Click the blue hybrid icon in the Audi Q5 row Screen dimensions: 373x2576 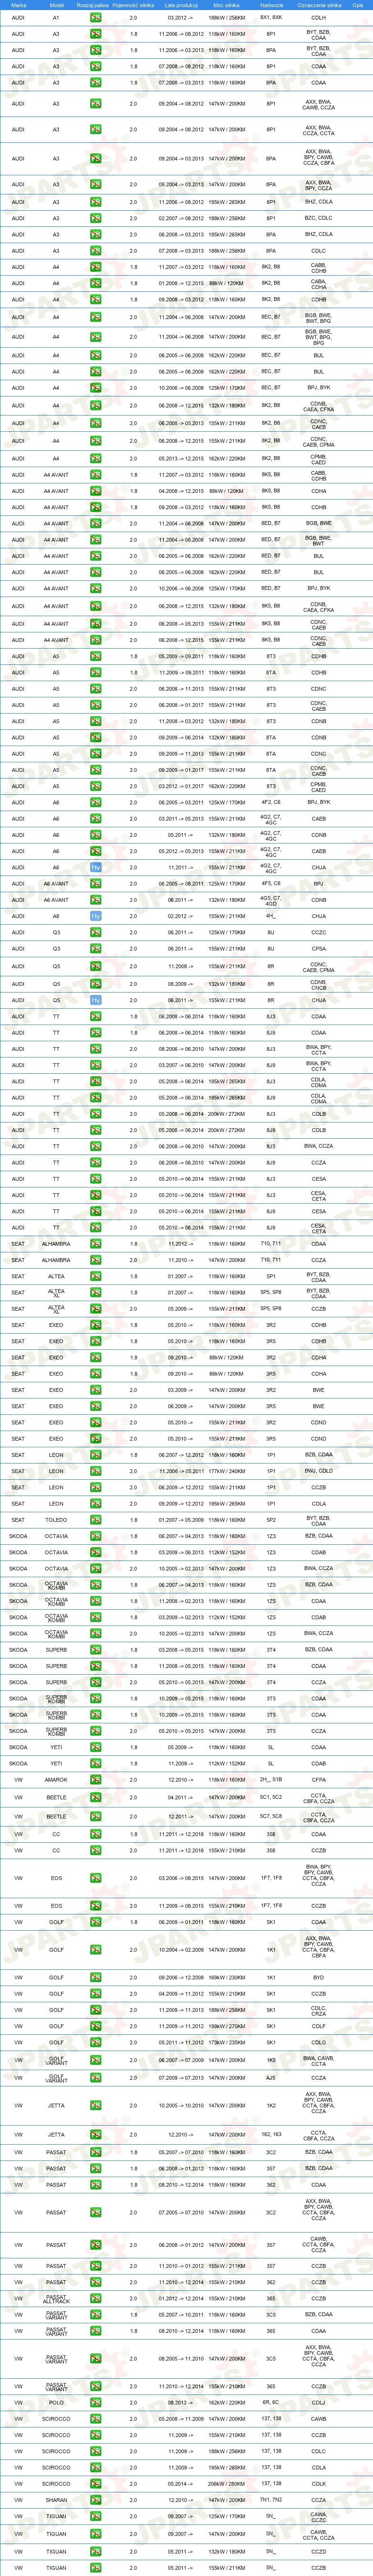[x=96, y=1000]
